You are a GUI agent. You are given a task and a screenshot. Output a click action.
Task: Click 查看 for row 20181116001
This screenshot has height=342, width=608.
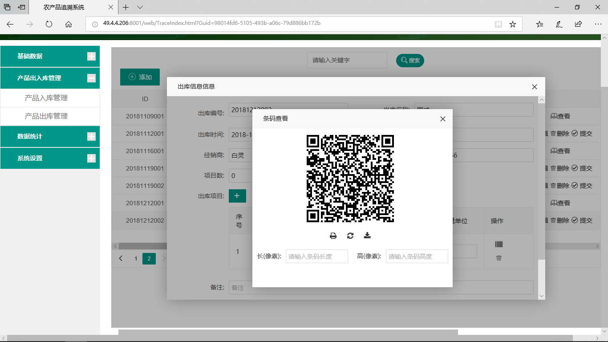coord(560,151)
